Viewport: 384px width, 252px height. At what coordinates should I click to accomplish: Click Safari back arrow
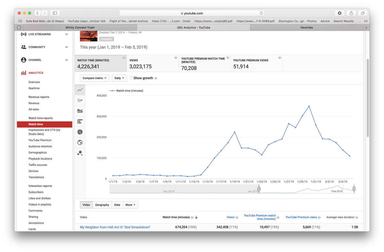pos(37,13)
